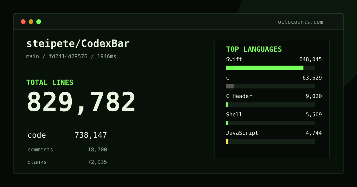Click the Swift line count 648,045
Viewport: 357px width, 187px height.
pos(311,59)
